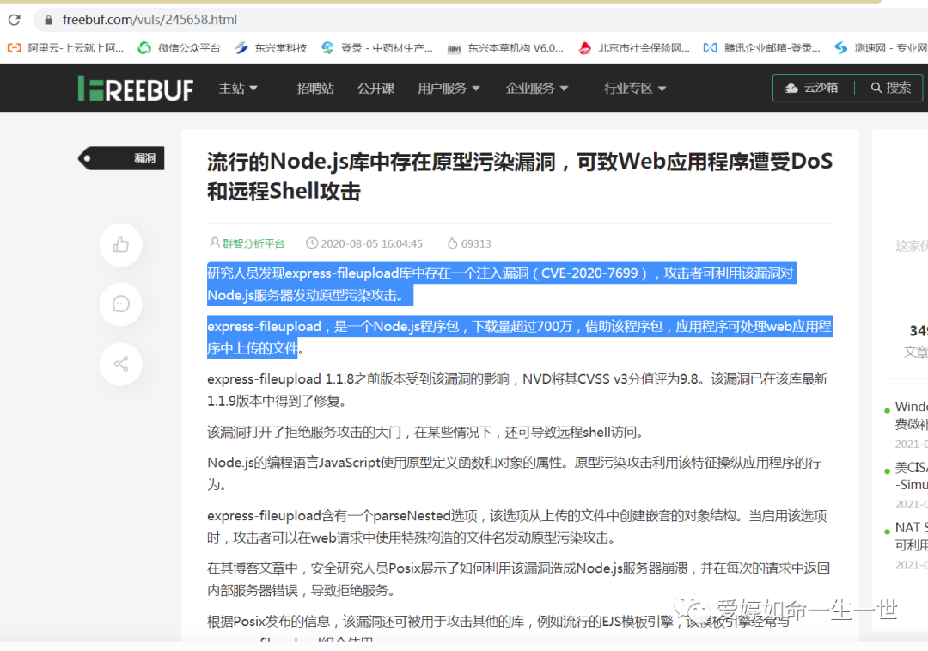The width and height of the screenshot is (928, 651).
Task: Open the 公开课 nav item
Action: pos(375,89)
